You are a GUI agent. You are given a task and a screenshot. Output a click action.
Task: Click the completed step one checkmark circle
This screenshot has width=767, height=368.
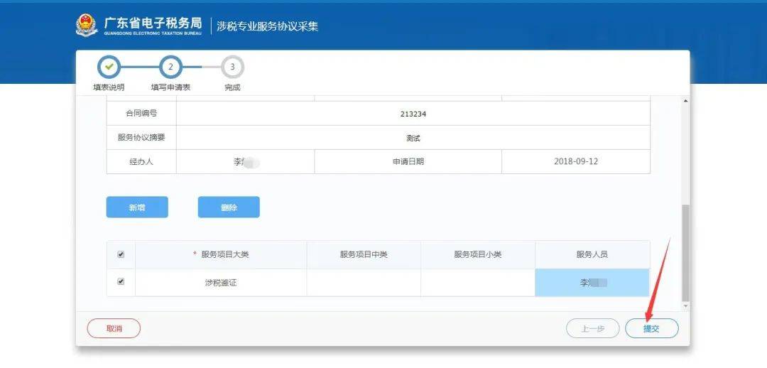(109, 67)
